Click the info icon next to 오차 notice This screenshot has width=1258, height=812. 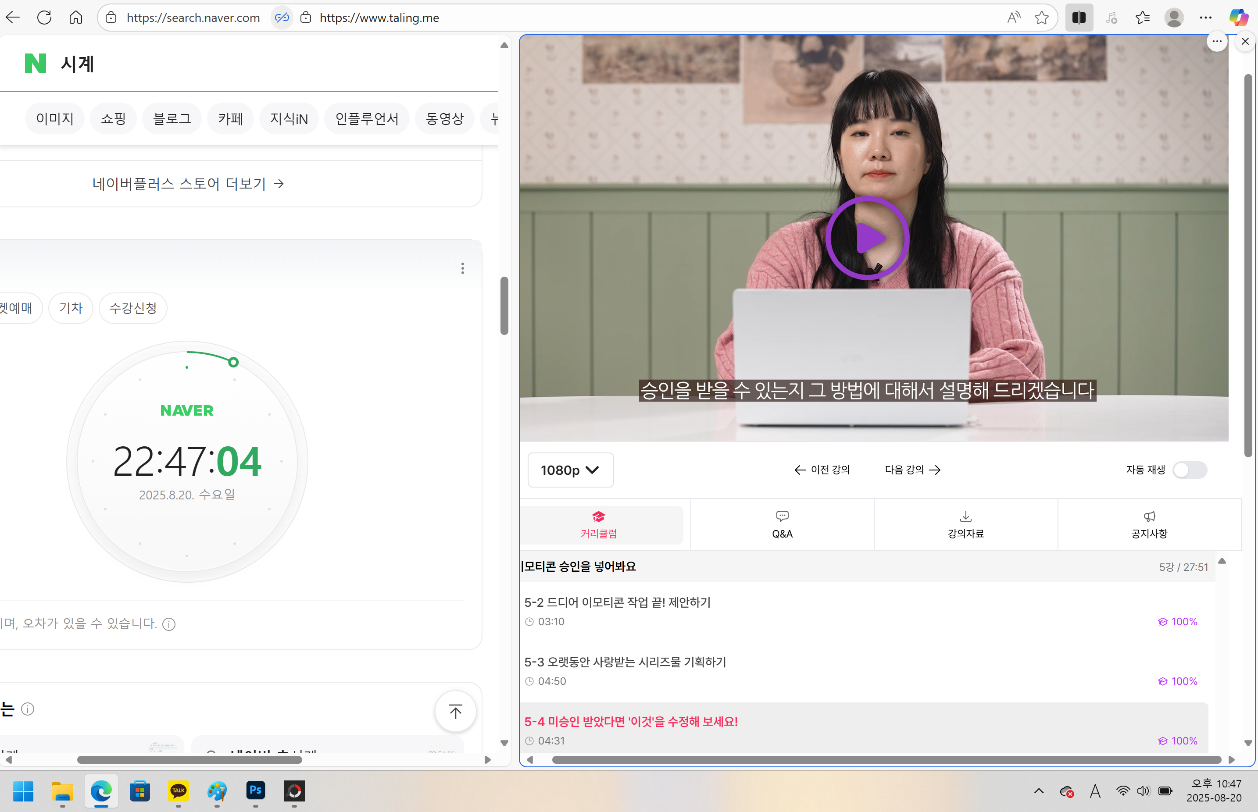[169, 624]
